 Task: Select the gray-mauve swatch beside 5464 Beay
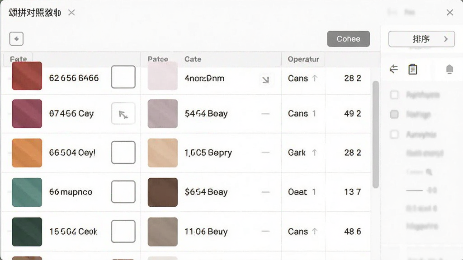coord(163,114)
